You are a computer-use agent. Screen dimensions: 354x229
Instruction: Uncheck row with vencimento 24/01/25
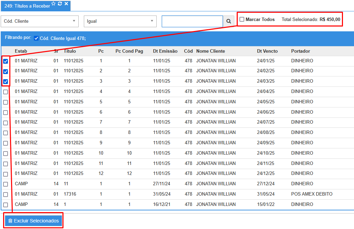(6, 61)
